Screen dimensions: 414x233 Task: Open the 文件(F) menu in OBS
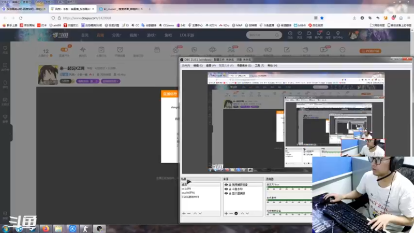click(x=186, y=66)
